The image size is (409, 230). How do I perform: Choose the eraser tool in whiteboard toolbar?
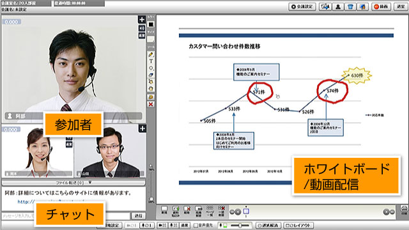(x=151, y=75)
